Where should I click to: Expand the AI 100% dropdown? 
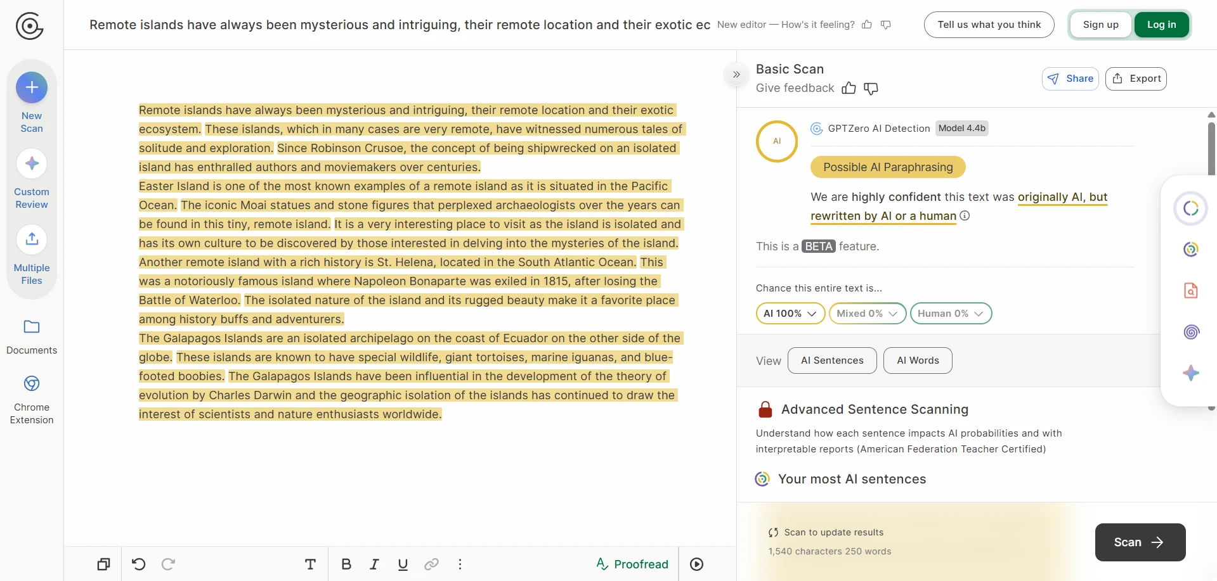click(x=790, y=314)
